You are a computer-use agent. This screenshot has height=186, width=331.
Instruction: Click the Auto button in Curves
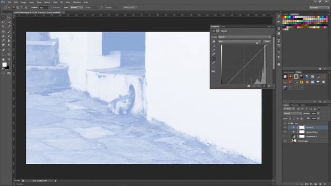(x=267, y=41)
